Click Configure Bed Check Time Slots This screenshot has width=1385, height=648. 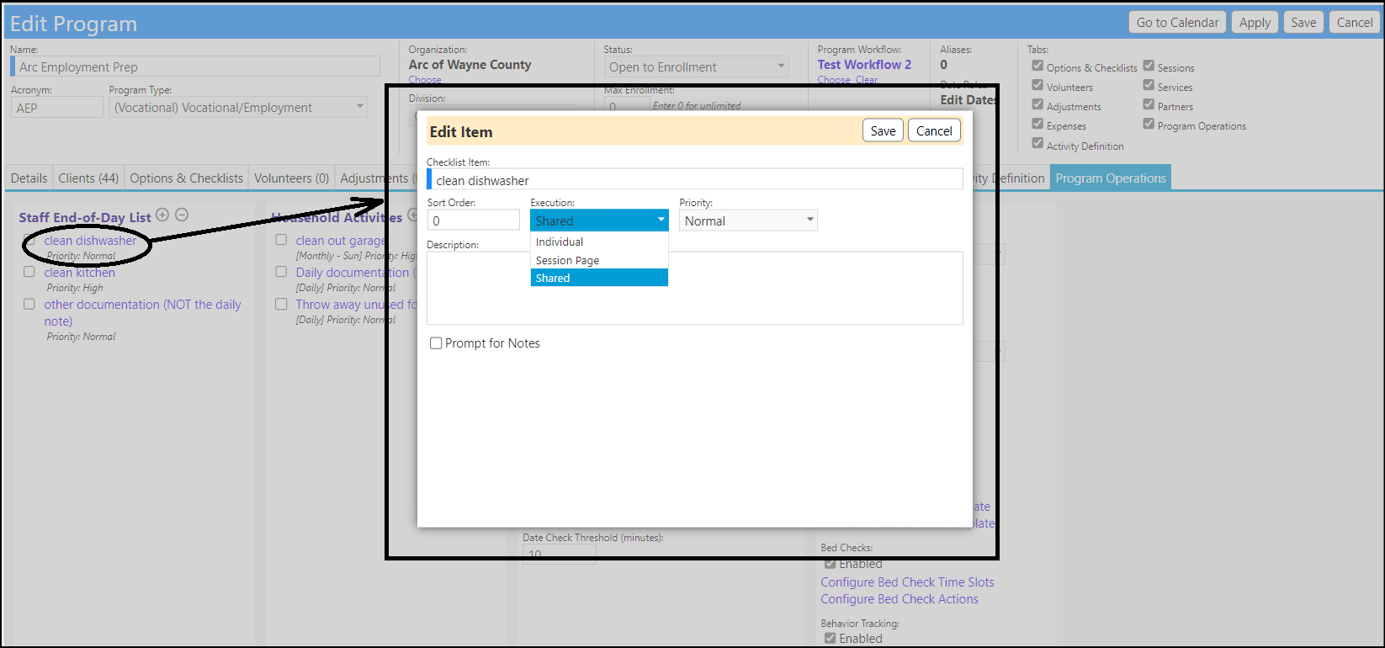(907, 582)
